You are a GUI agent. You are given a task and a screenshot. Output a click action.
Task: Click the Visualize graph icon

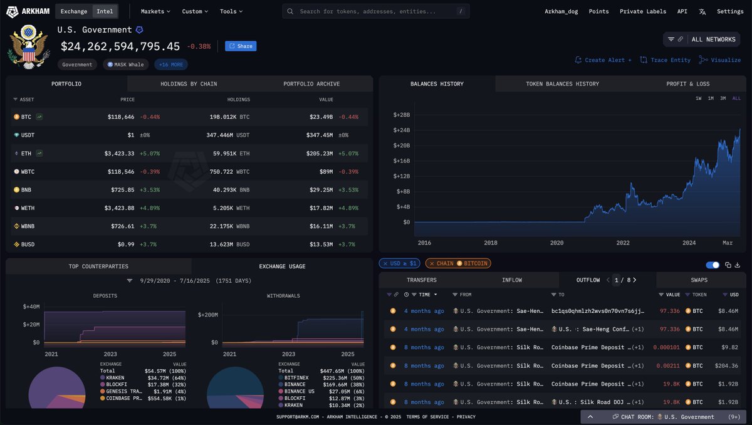(703, 60)
